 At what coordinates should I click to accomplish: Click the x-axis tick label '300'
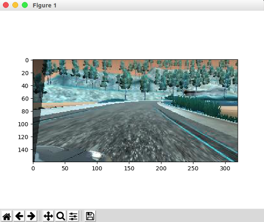[x=225, y=169]
